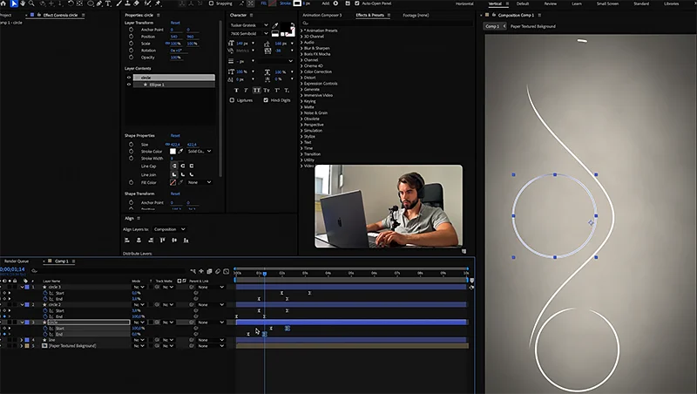Collapse the circle 3 layer in timeline
Viewport: 697px width, 394px height.
click(x=21, y=287)
